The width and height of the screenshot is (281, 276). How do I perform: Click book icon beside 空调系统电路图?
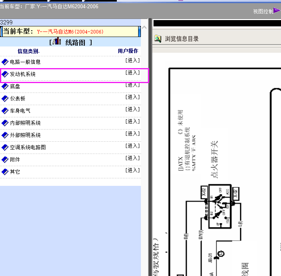(5, 148)
